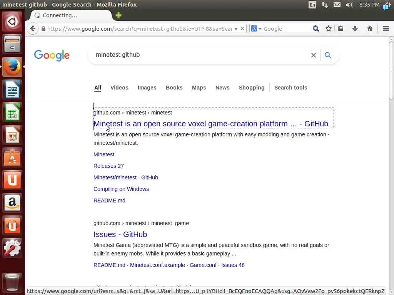Open the Minetest sitelink
The width and height of the screenshot is (394, 295).
[104, 154]
